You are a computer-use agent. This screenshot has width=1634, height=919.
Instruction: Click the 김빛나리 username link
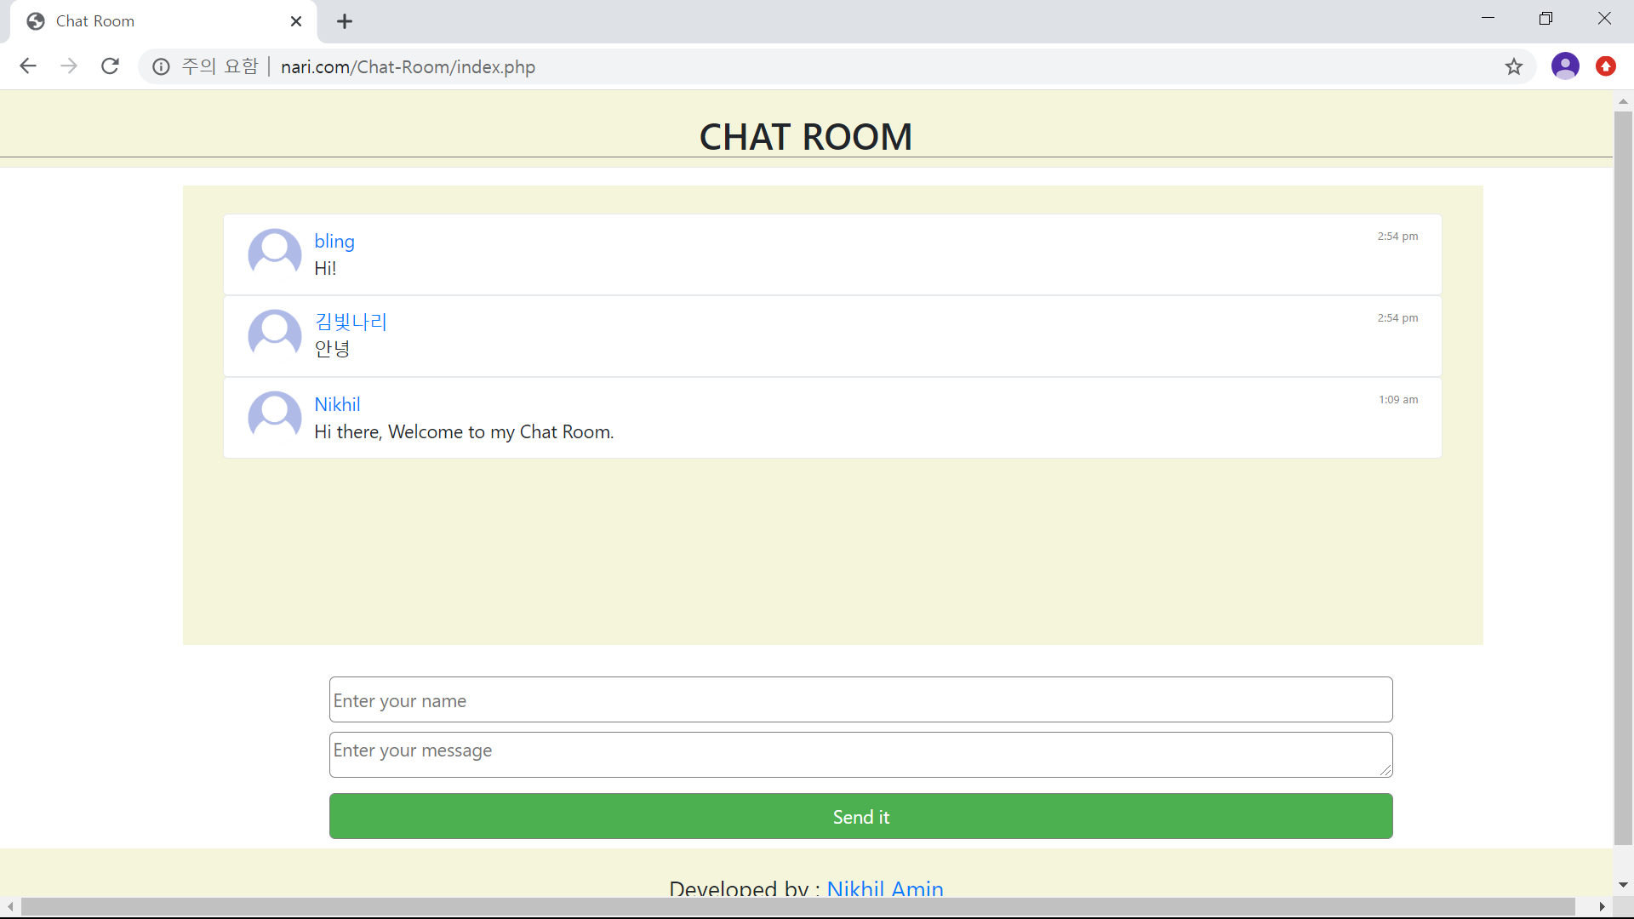tap(351, 322)
